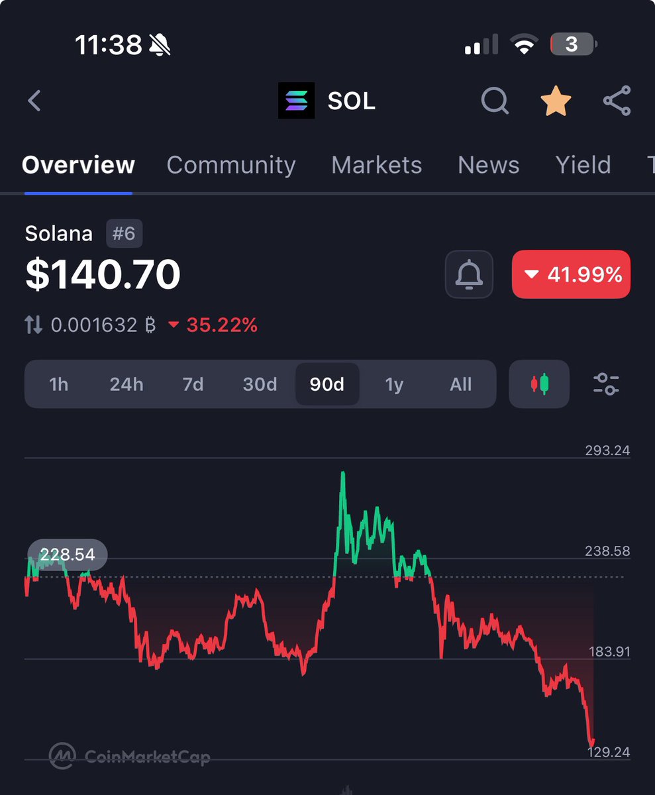Screen dimensions: 655x795
Task: Open the News tab
Action: (489, 165)
